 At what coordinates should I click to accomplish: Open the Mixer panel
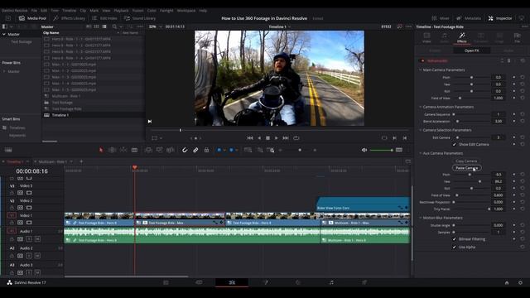tap(441, 18)
